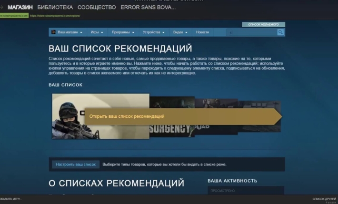Viewport: 338px width, 204px height.
Task: Focus the store search input field
Action: pos(252,32)
